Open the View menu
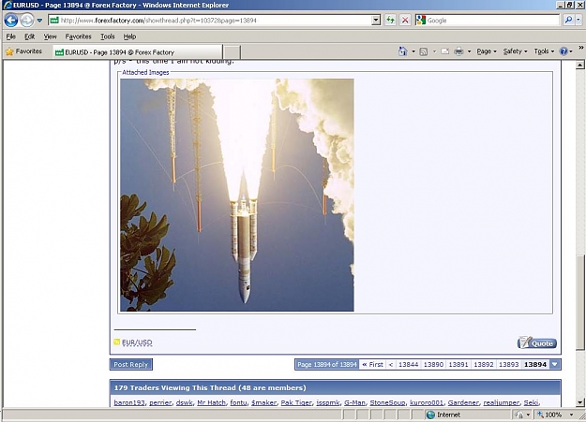 point(50,36)
